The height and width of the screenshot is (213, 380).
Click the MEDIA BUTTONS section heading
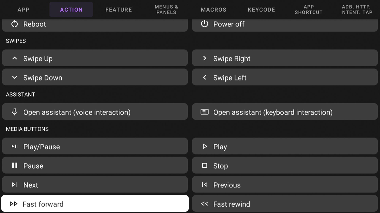coord(27,129)
